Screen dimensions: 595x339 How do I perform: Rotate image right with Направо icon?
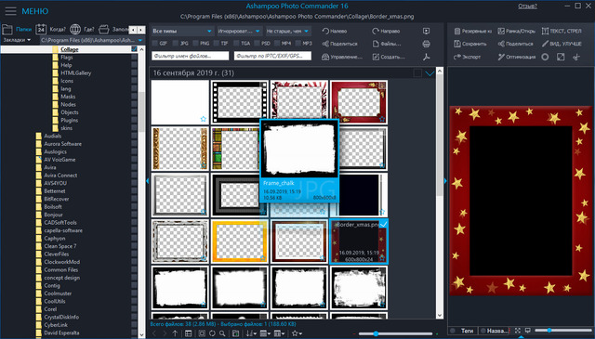(376, 31)
